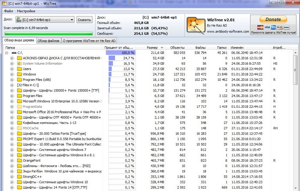
Task: Click the 100,0 % usage bar
Action: click(x=120, y=53)
